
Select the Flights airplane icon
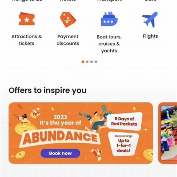(x=150, y=20)
